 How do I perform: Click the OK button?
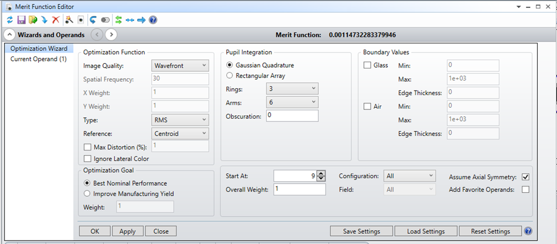tap(95, 231)
